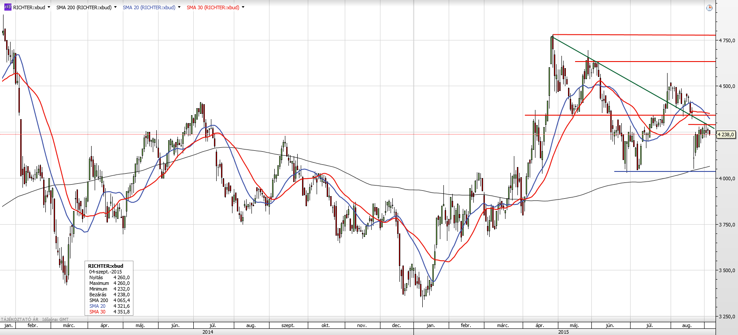
Task: Click the 3 500,0 price axis label
Action: 727,270
